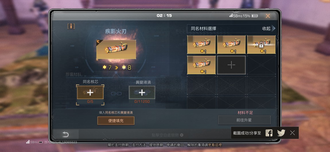The image size is (330, 152).
Task: Add 同名核芯 material with plus slot
Action: pos(90,93)
